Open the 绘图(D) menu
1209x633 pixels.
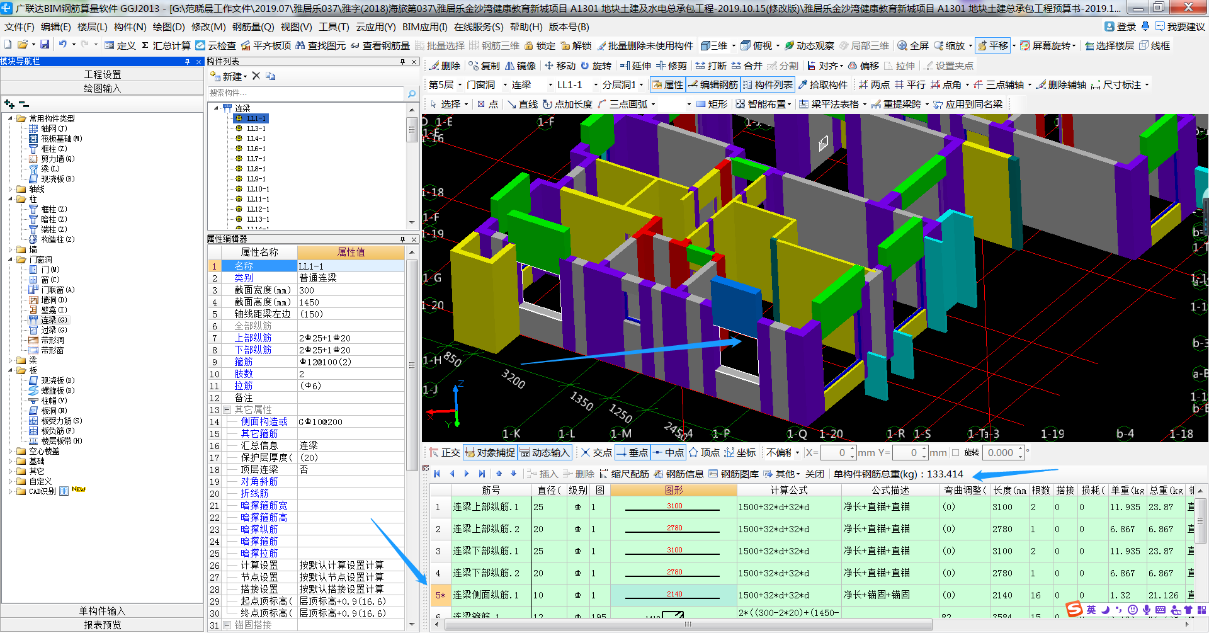[x=169, y=27]
